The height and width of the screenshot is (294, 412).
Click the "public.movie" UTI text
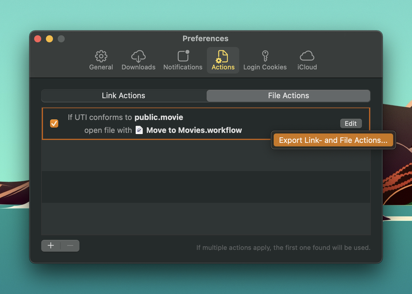click(159, 117)
